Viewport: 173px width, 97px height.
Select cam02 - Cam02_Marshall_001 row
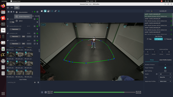[x=158, y=20]
